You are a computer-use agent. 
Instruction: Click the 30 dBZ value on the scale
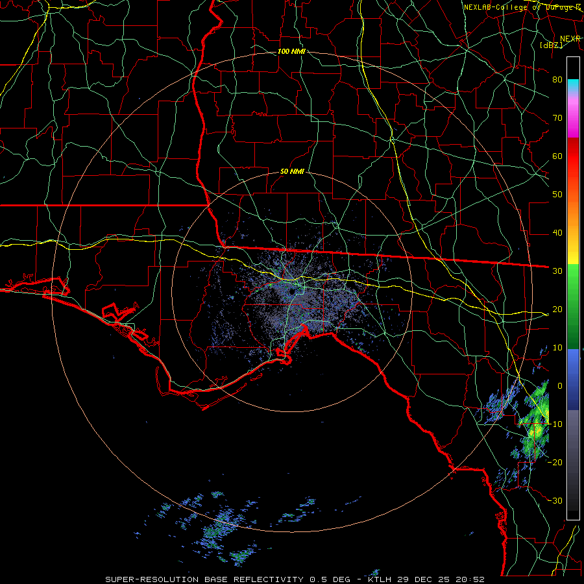point(557,271)
